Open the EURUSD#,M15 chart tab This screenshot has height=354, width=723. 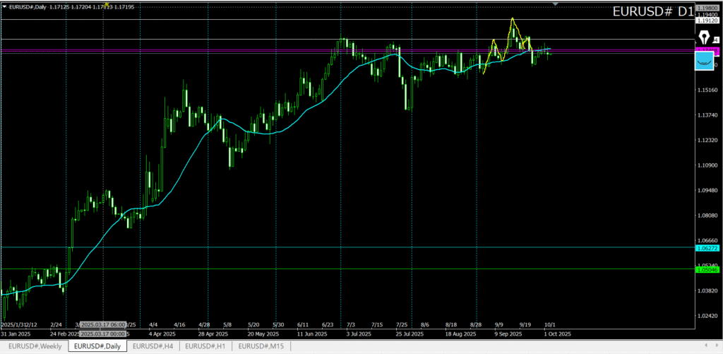[260, 346]
